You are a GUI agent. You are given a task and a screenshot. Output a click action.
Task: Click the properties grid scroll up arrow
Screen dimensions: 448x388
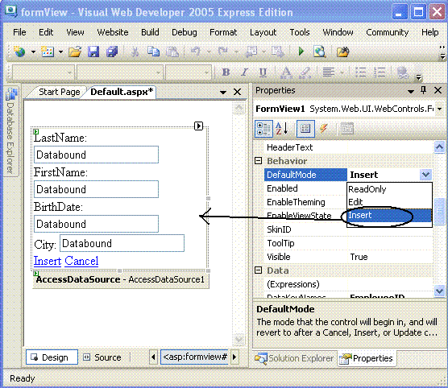pyautogui.click(x=439, y=147)
